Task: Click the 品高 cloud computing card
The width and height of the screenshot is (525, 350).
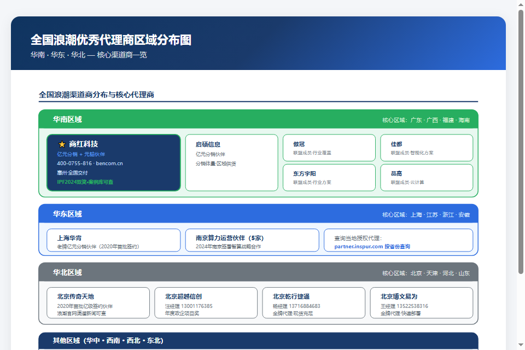Action: (427, 177)
